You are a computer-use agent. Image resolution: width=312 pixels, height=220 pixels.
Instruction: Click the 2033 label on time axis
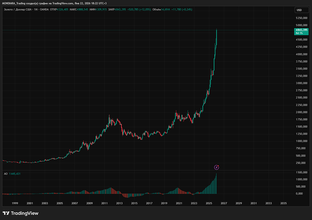pos(269,203)
